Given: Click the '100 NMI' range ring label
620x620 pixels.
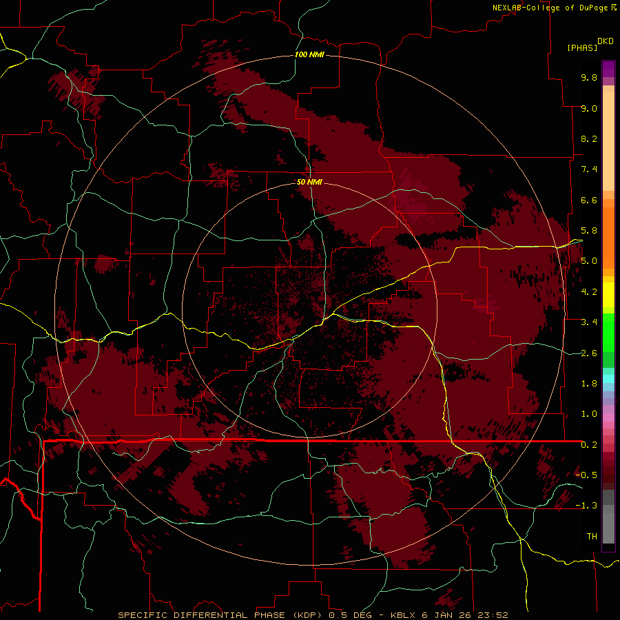Looking at the screenshot, I should point(309,54).
